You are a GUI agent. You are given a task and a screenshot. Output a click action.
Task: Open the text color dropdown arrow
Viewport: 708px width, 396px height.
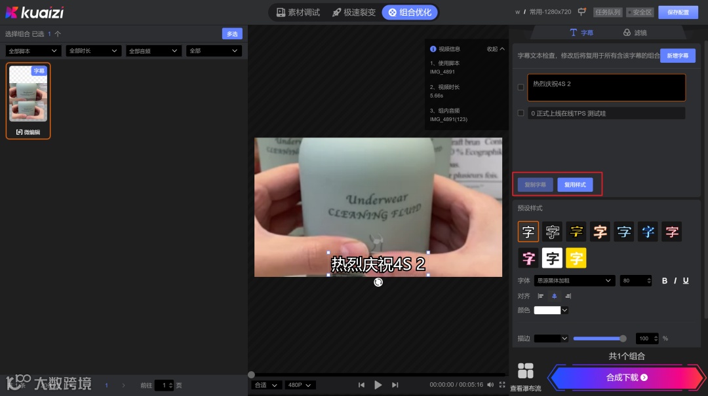click(564, 310)
